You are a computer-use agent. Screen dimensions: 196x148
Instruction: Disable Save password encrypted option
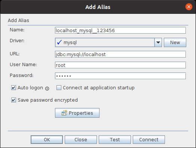point(13,100)
